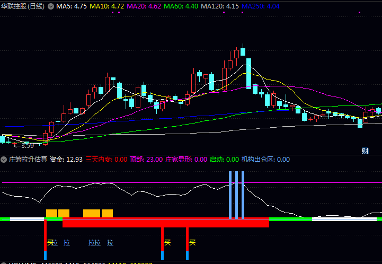Click the last orange signal block
This screenshot has height=264, width=382.
[x=107, y=213]
